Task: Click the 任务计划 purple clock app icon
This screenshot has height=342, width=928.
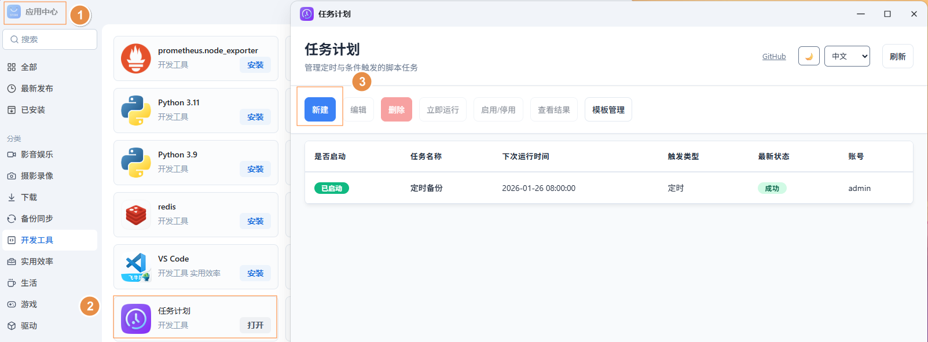Action: 136,319
